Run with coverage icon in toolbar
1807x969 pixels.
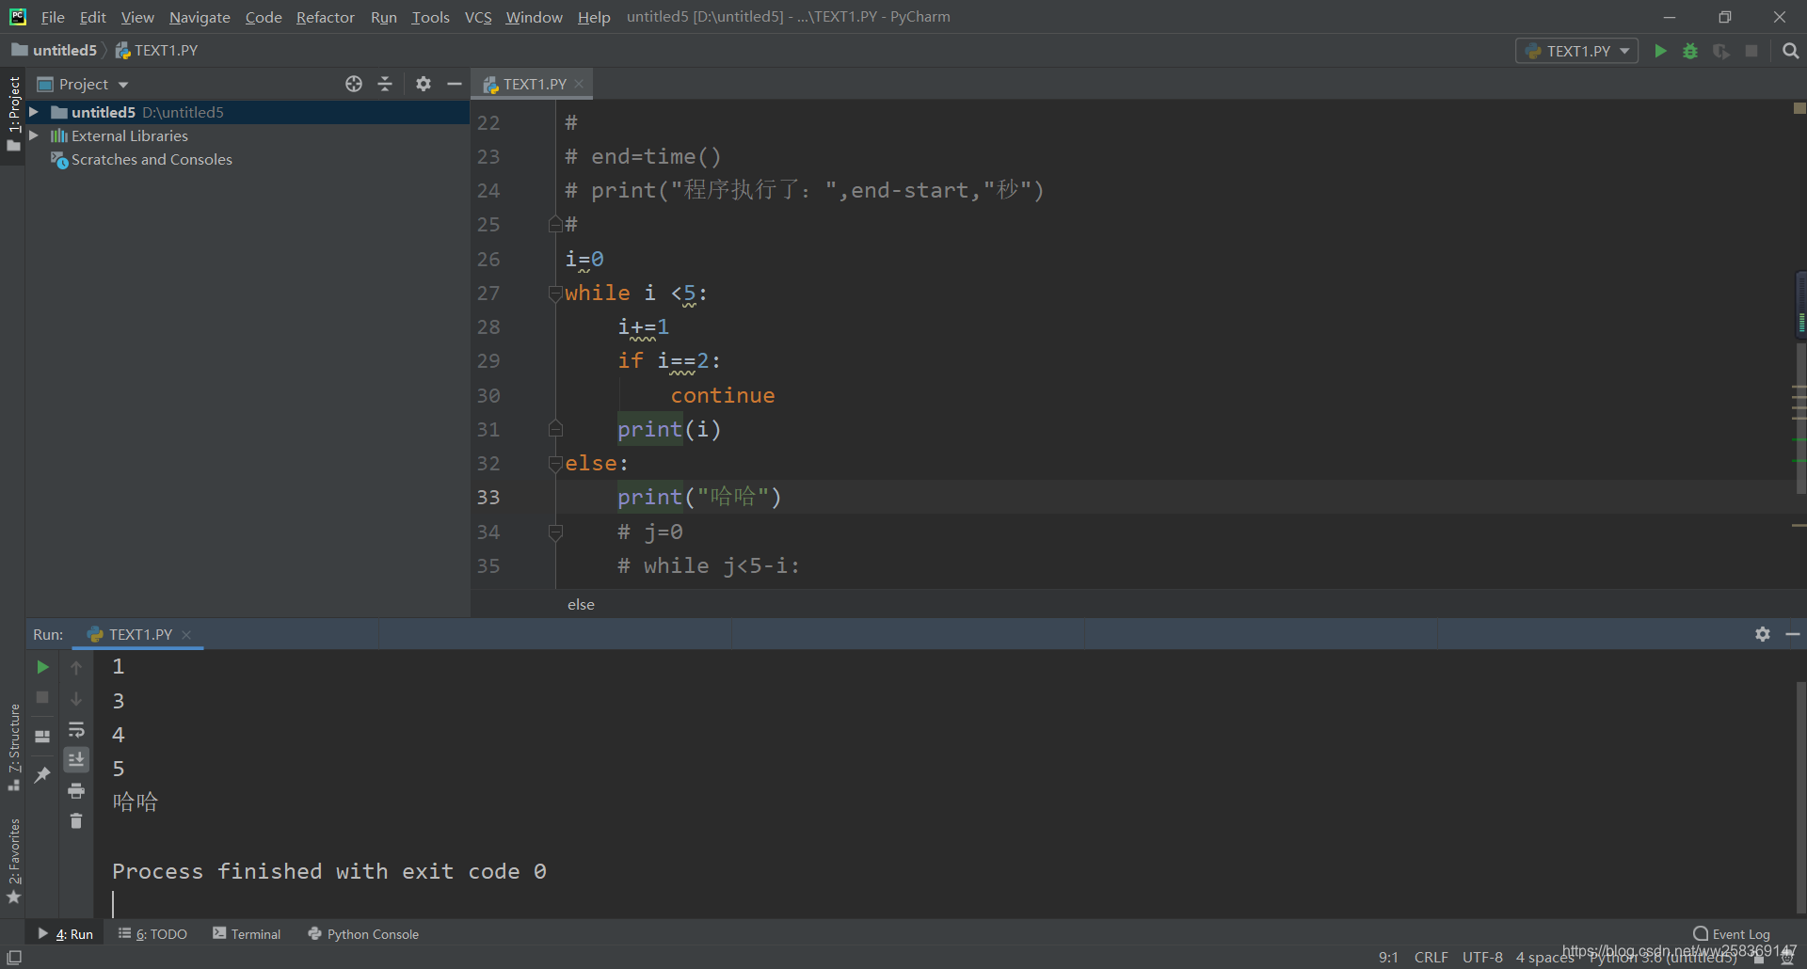1721,51
